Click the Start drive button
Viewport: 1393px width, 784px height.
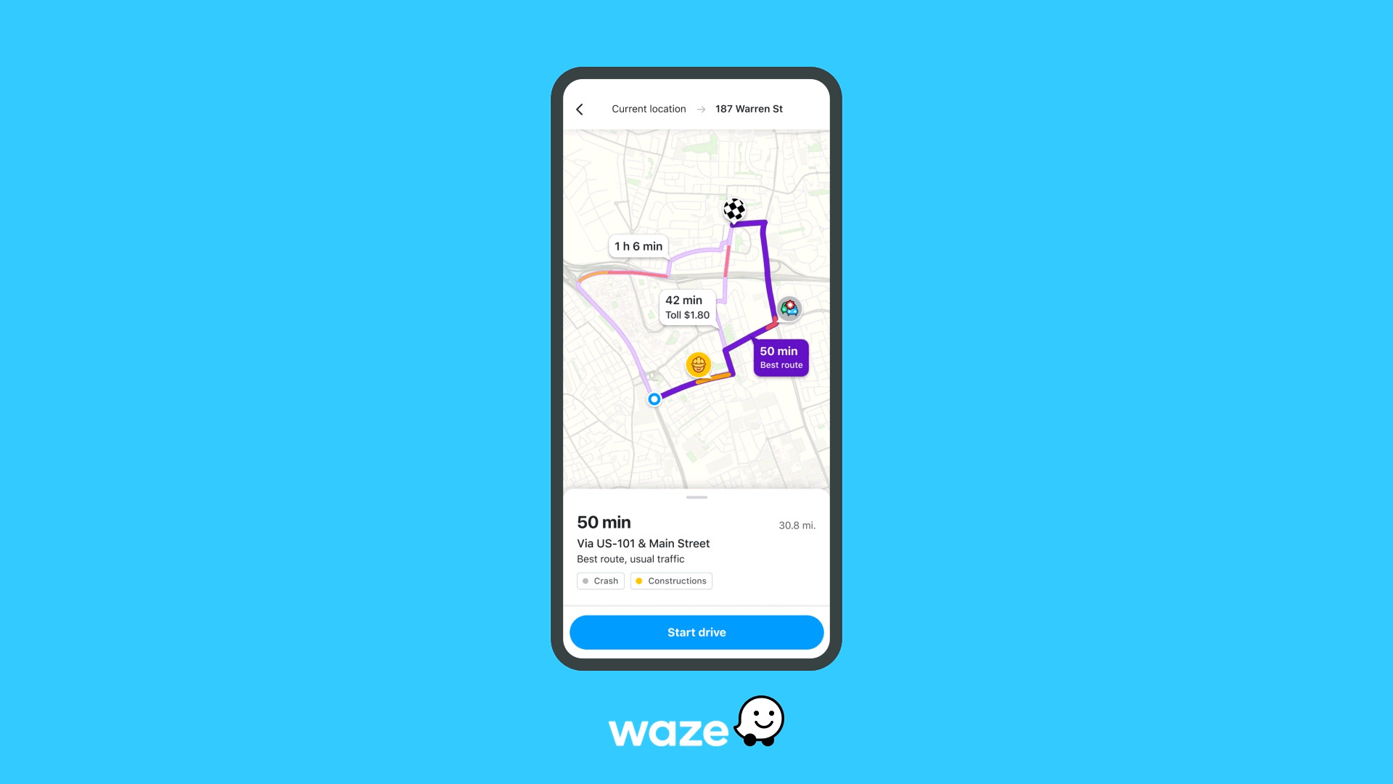point(696,632)
